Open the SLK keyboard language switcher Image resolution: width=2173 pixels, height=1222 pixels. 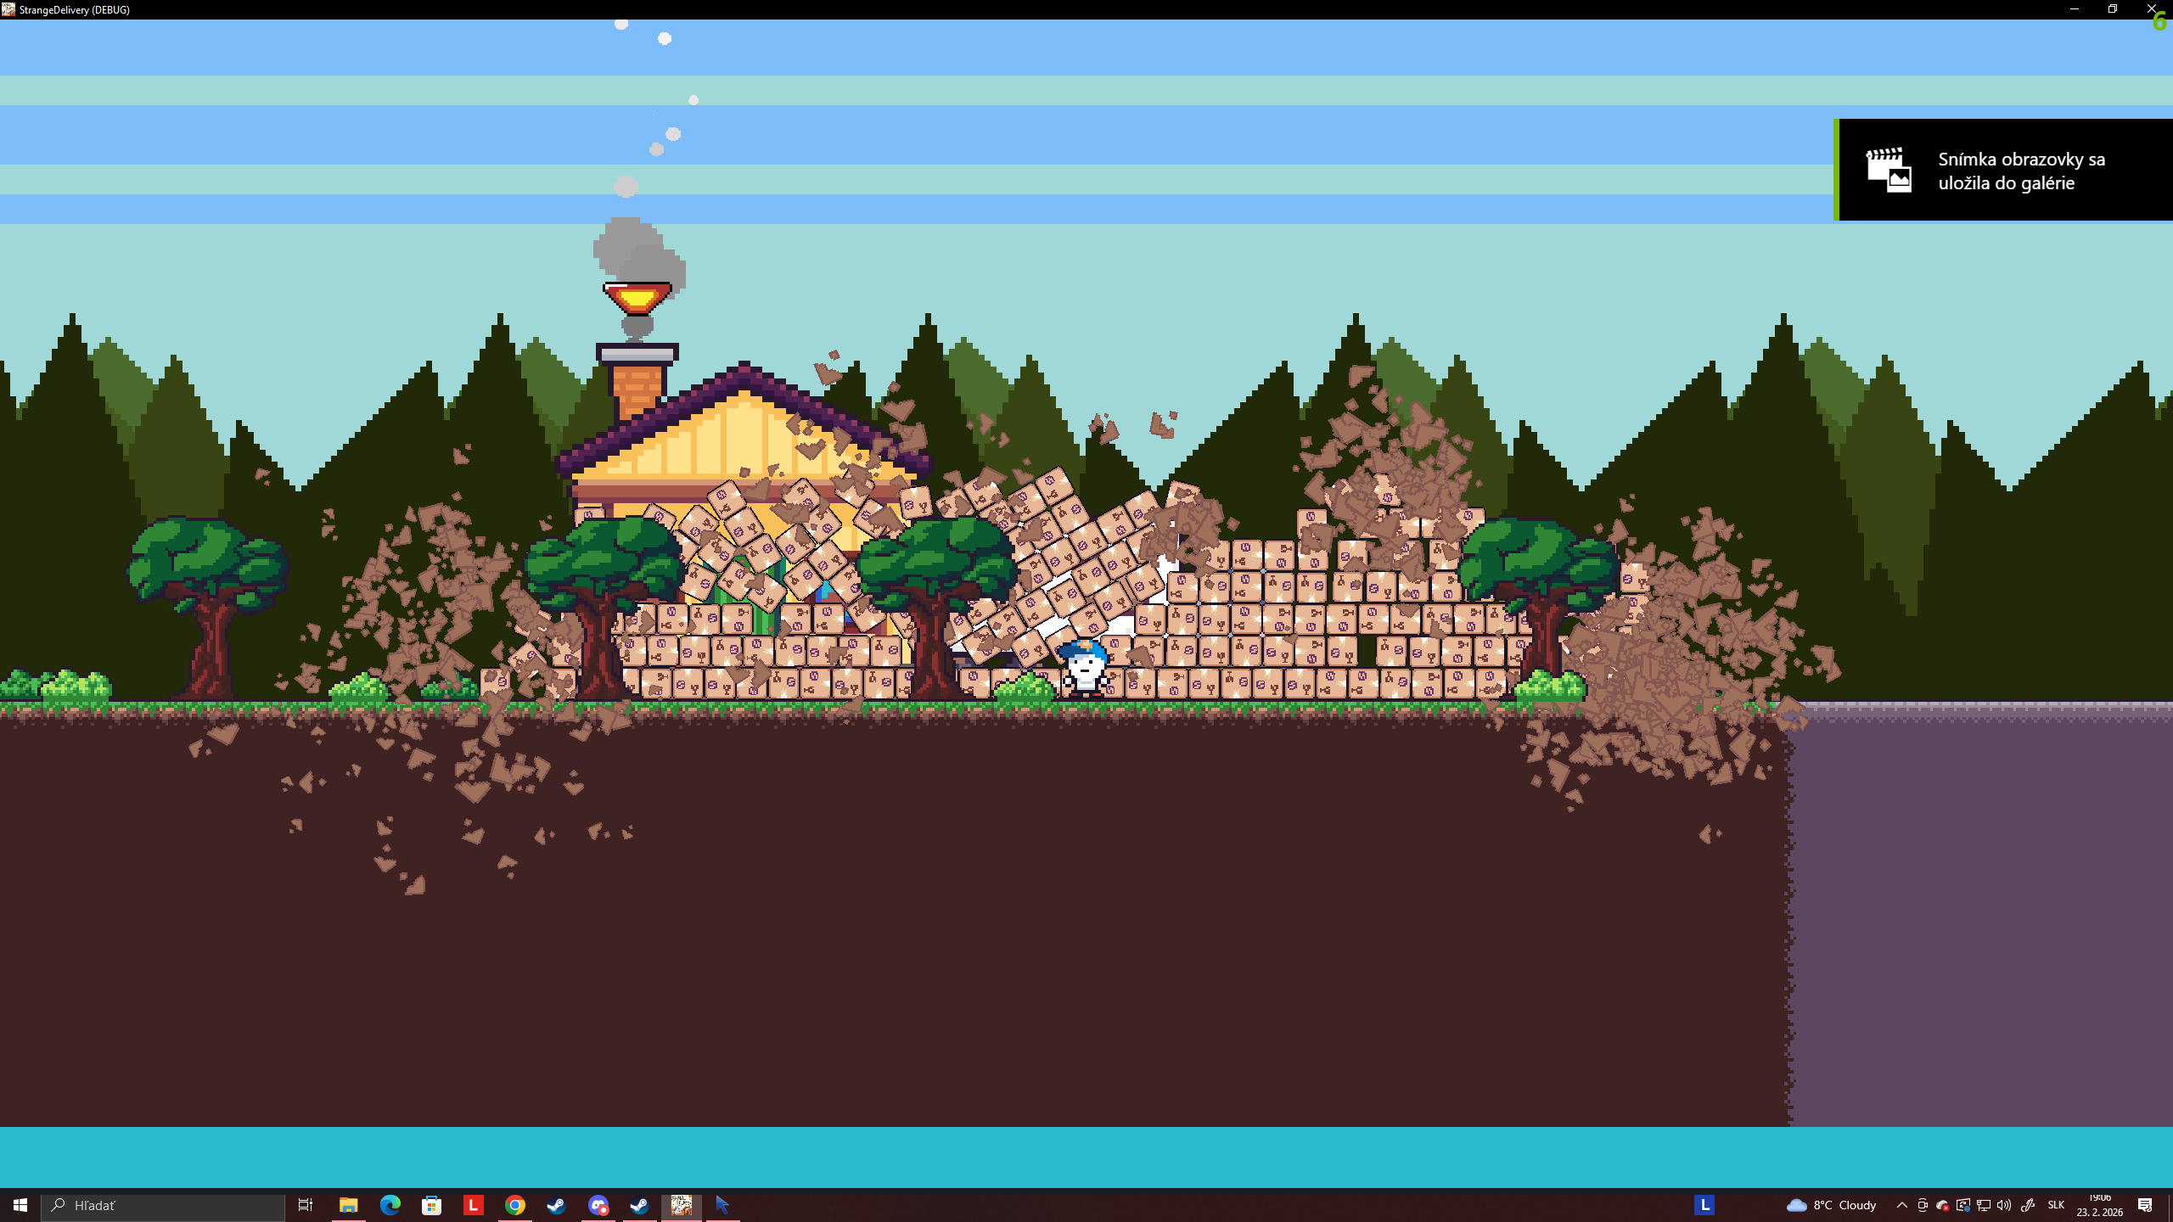point(2056,1205)
